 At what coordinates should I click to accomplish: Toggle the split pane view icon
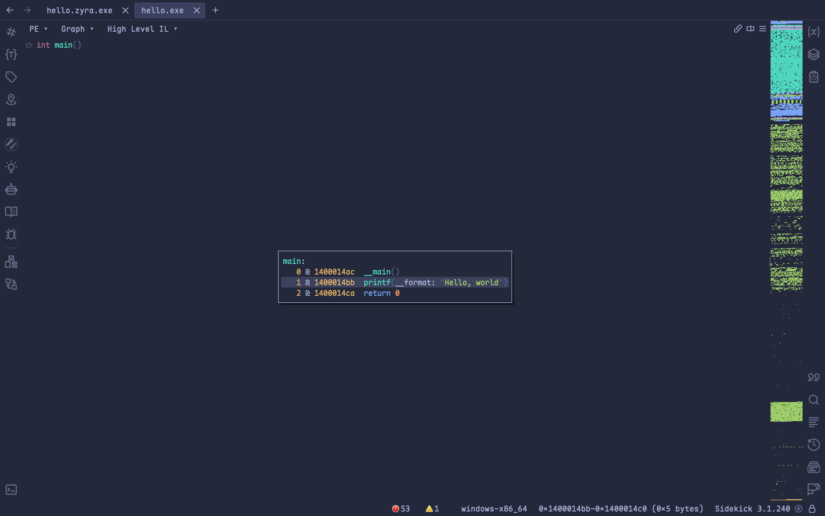point(750,29)
